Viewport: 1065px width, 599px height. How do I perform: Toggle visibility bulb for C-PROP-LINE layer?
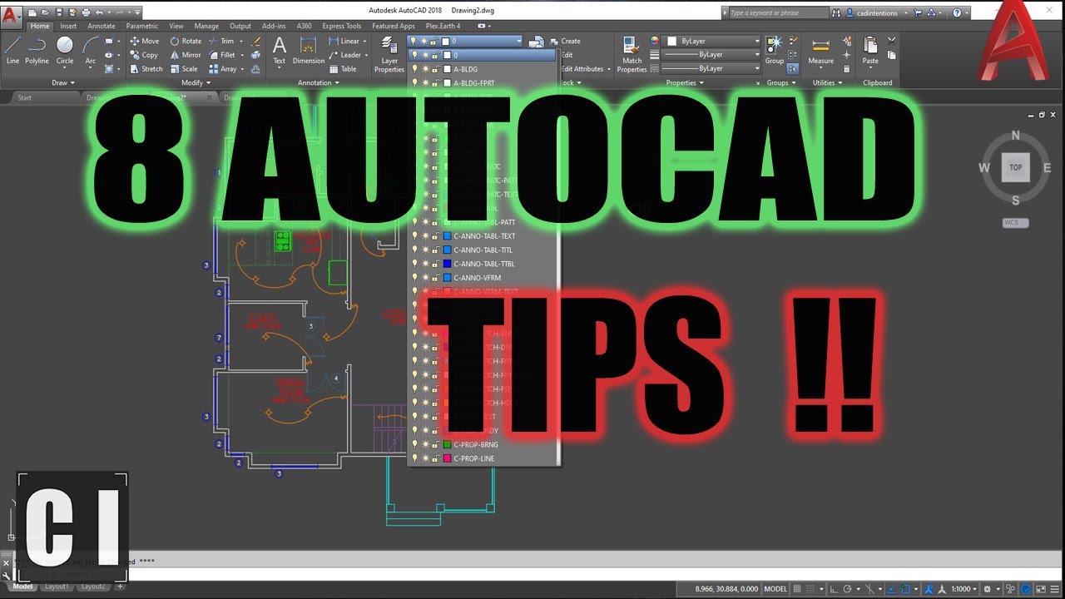(x=415, y=458)
